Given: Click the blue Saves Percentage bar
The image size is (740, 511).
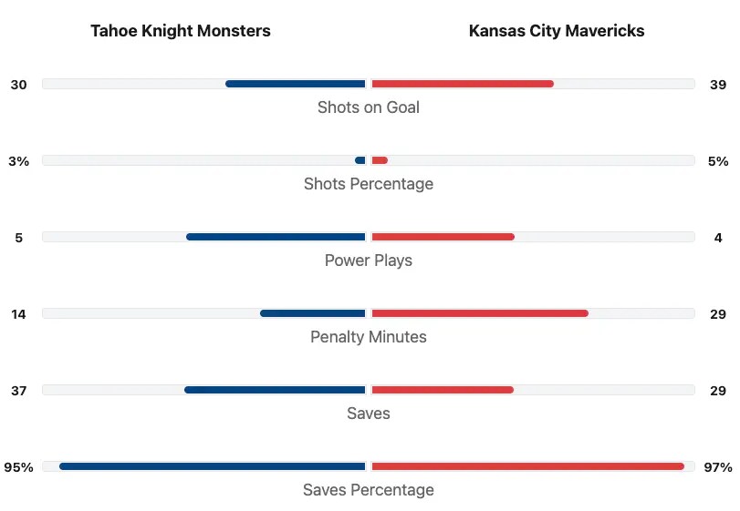Looking at the screenshot, I should point(213,466).
